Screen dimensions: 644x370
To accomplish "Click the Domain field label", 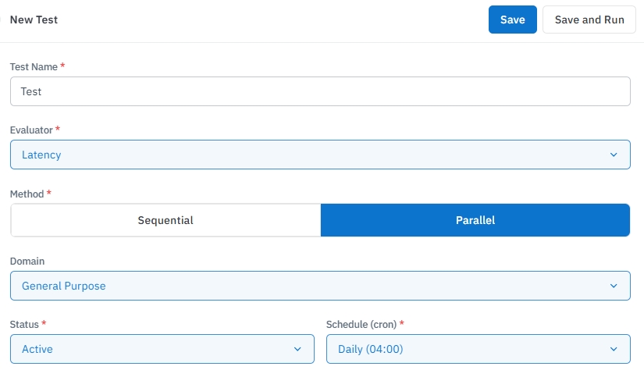I will point(27,261).
